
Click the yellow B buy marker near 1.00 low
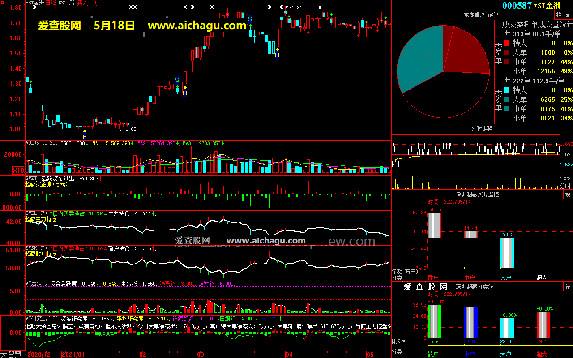tap(85, 136)
